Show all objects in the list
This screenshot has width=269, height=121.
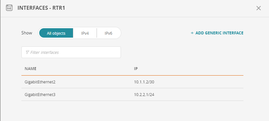(x=56, y=33)
